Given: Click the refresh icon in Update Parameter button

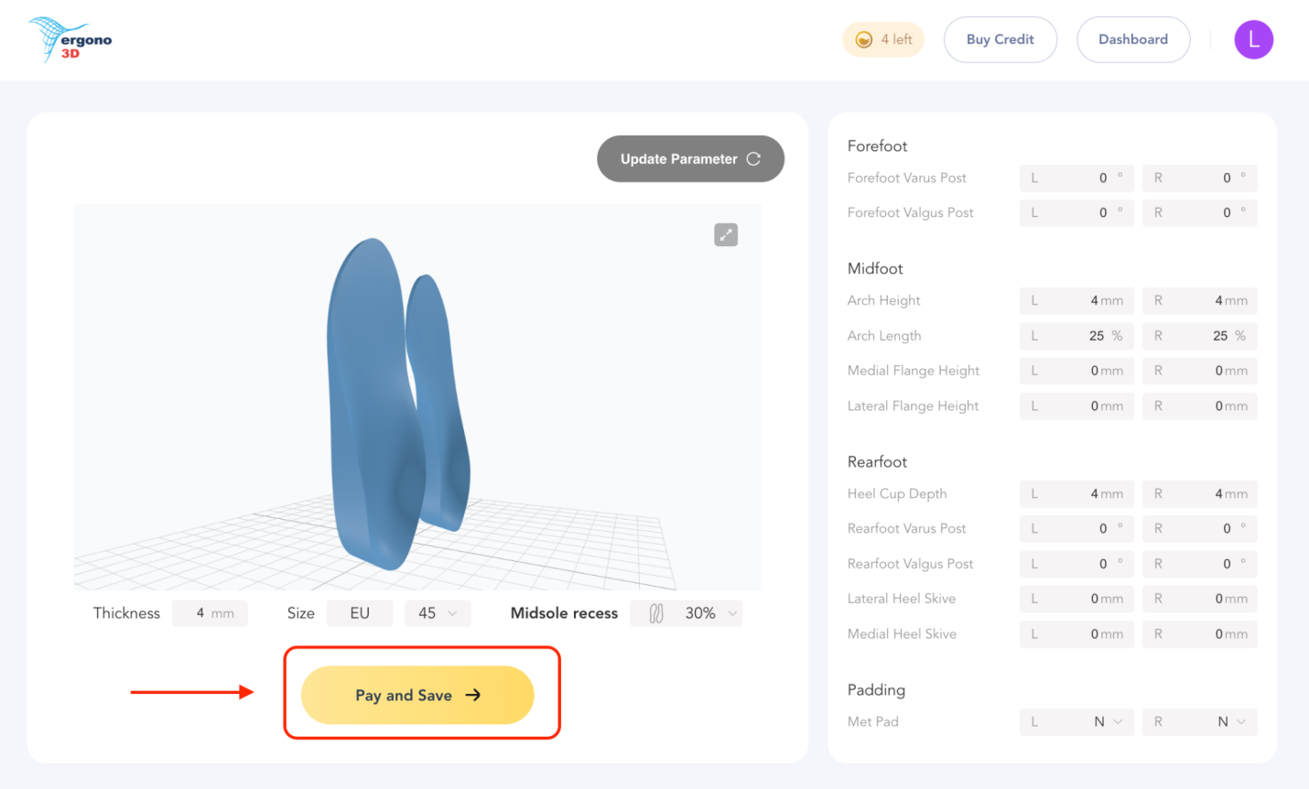Looking at the screenshot, I should 754,158.
